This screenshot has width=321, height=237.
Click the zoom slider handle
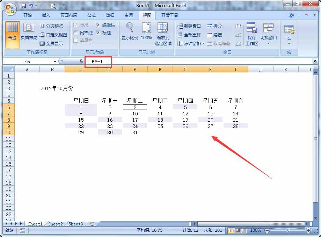click(287, 230)
